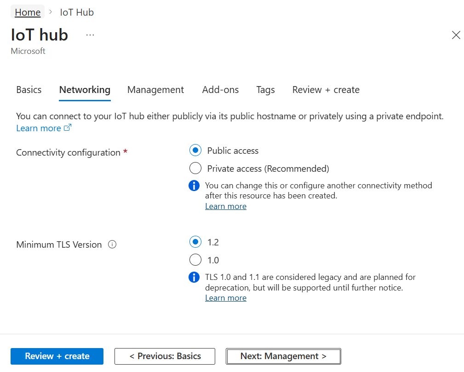464x372 pixels.
Task: Open the Tags tab
Action: 265,90
